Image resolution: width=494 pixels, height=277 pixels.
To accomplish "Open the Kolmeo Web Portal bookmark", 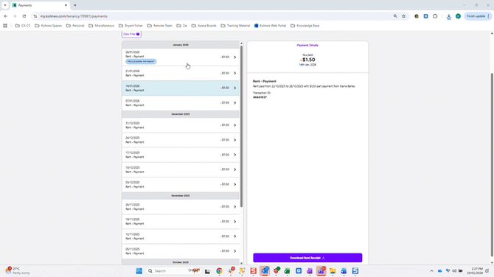I will [270, 26].
